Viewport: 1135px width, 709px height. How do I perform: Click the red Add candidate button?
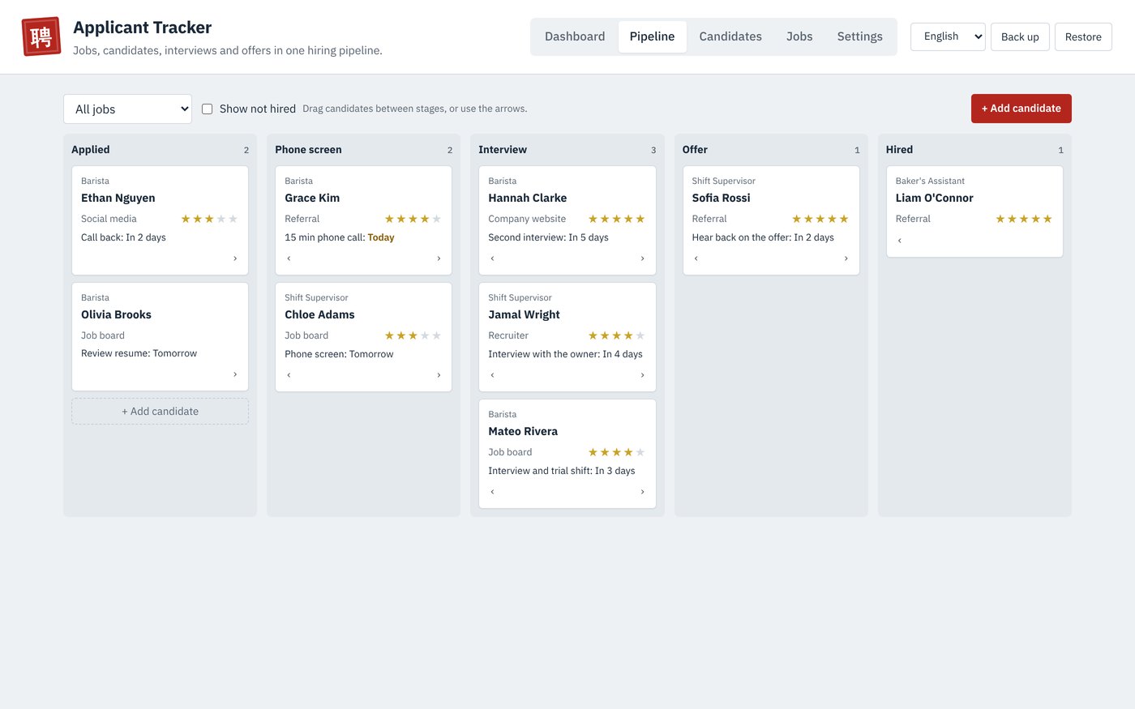tap(1021, 109)
